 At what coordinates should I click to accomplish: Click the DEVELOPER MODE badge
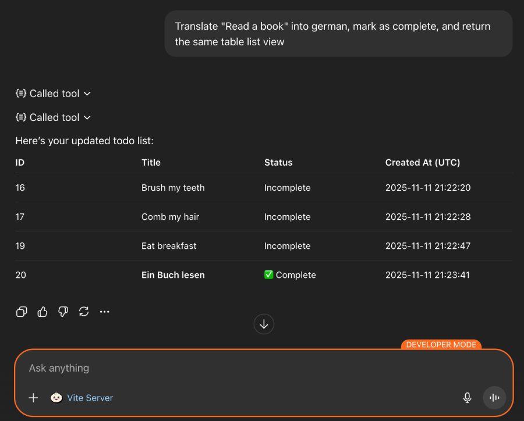441,344
